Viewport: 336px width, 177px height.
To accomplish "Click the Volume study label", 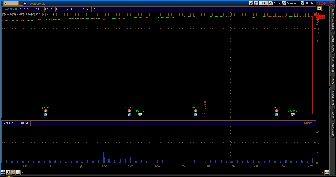I will pos(8,123).
